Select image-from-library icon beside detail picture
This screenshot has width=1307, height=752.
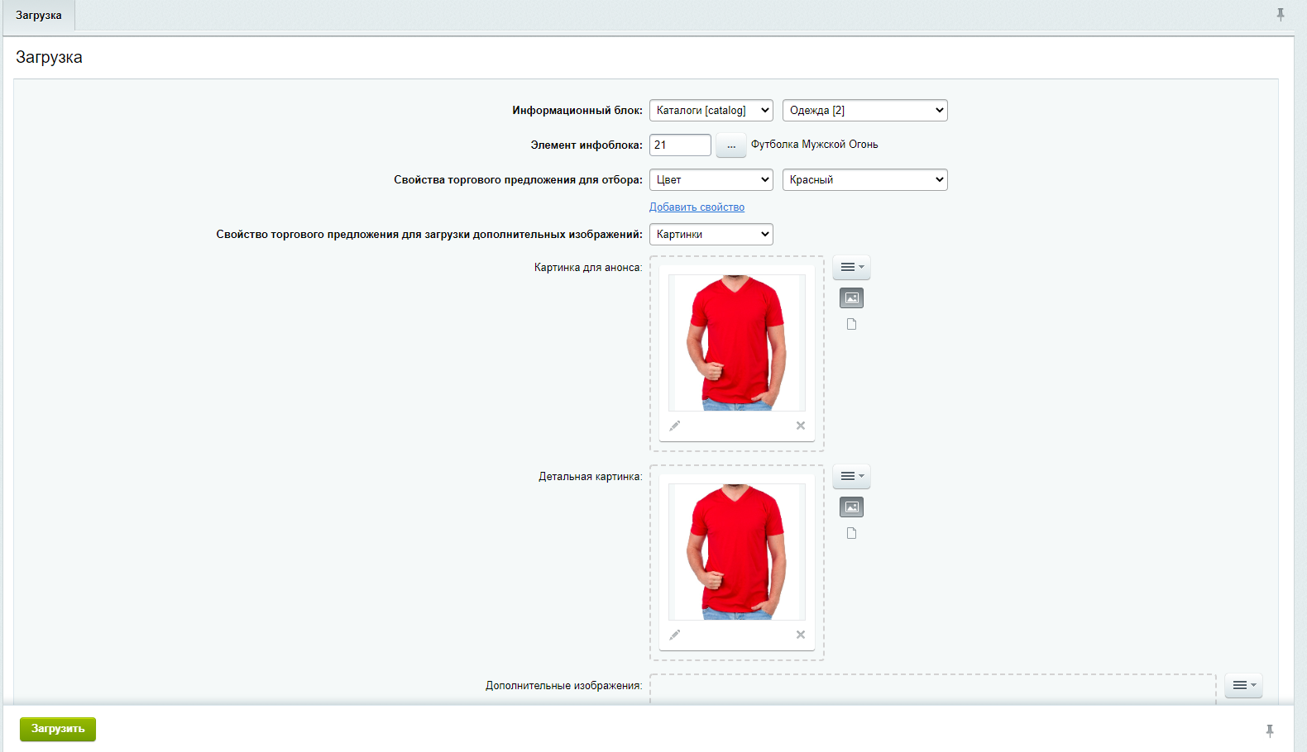click(851, 507)
